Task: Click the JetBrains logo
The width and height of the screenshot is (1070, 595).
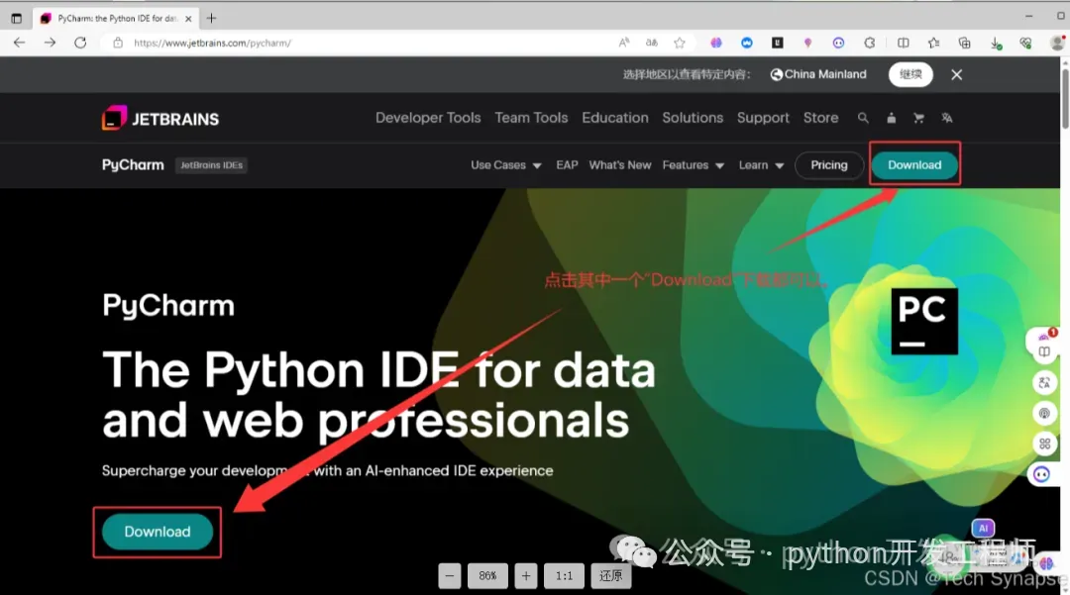Action: (160, 118)
